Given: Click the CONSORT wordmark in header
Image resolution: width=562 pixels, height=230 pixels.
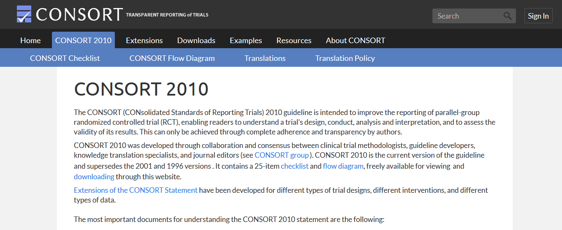Looking at the screenshot, I should (79, 15).
